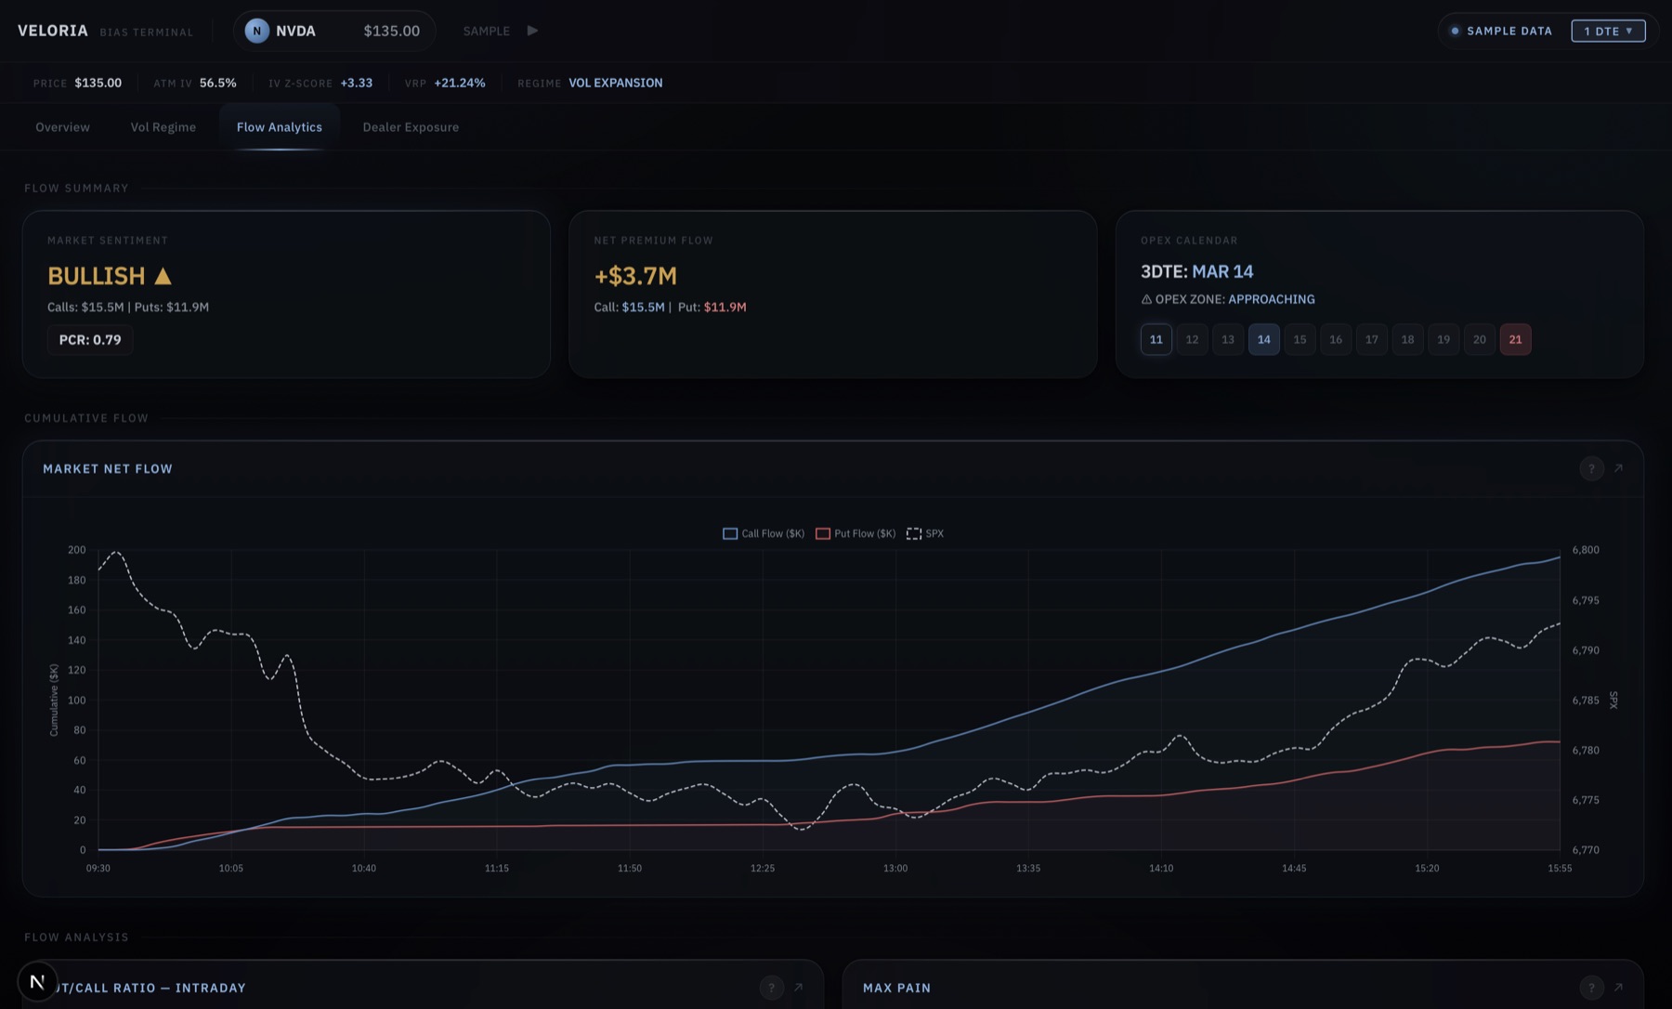The image size is (1672, 1009).
Task: Expand the Max Pain panel arrow
Action: point(1618,987)
